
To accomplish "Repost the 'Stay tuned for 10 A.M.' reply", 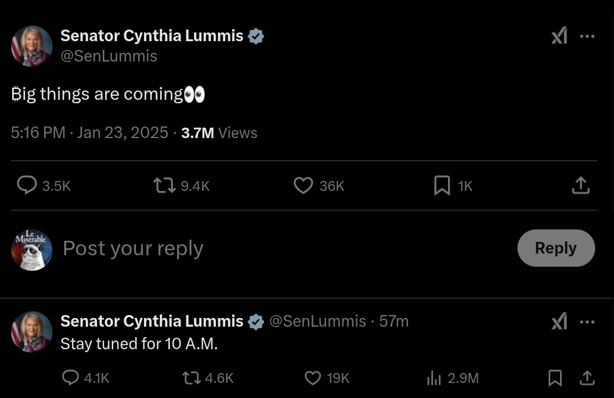I will click(x=192, y=378).
